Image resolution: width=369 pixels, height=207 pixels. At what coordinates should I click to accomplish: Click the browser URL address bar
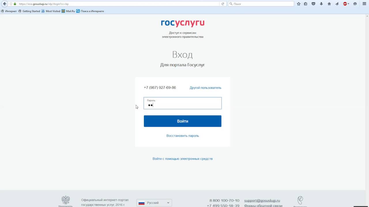point(118,4)
